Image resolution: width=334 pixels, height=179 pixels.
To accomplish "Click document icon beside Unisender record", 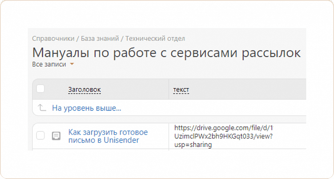I will pyautogui.click(x=56, y=136).
